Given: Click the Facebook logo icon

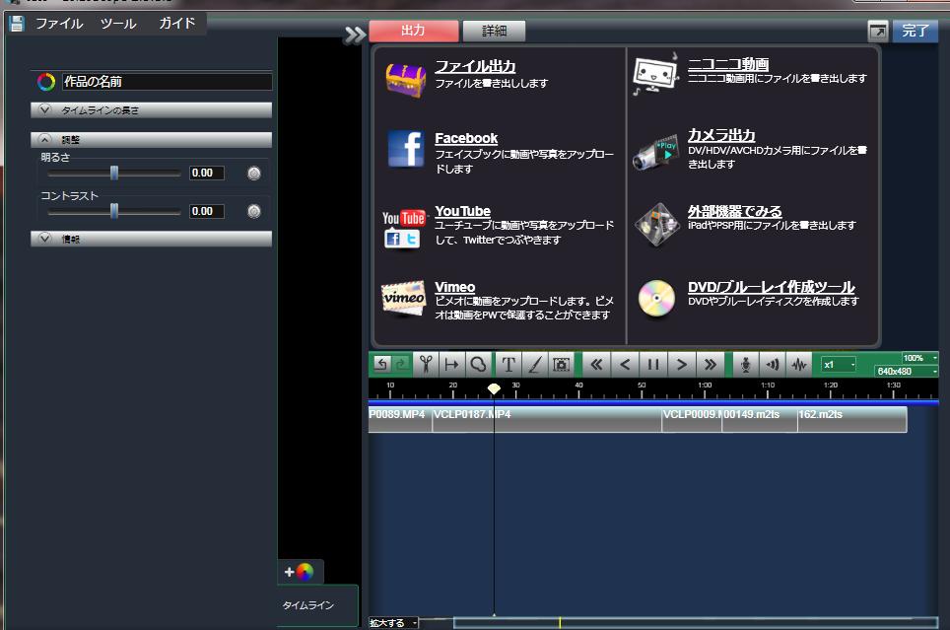Looking at the screenshot, I should click(x=406, y=149).
